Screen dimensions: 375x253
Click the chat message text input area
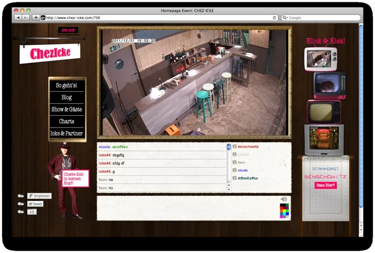188,208
